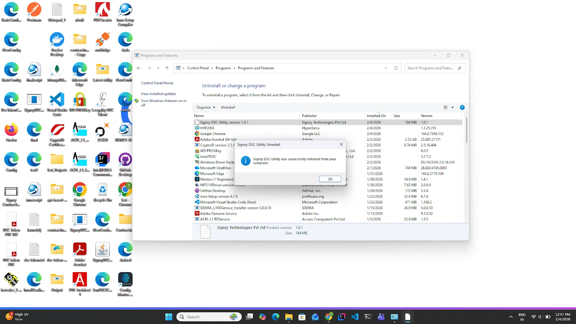The image size is (576, 324).
Task: Open the IntelliJ IDEA Community desktop icon
Action: coord(103,165)
